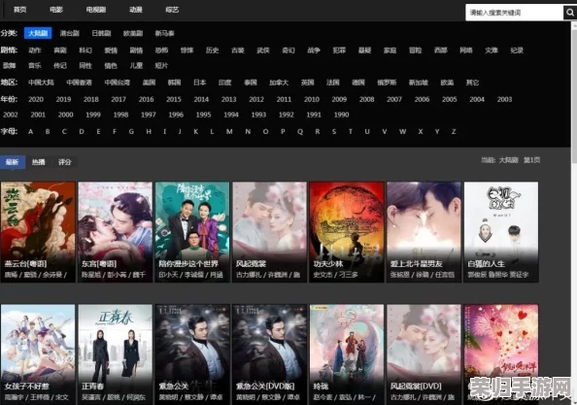The height and width of the screenshot is (405, 577).
Task: Open the 功夫少林 poster thumbnail
Action: (347, 232)
